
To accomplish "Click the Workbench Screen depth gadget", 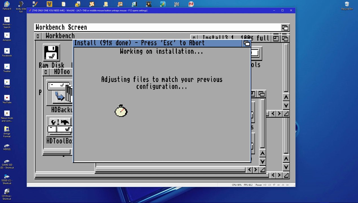I will pyautogui.click(x=285, y=28).
